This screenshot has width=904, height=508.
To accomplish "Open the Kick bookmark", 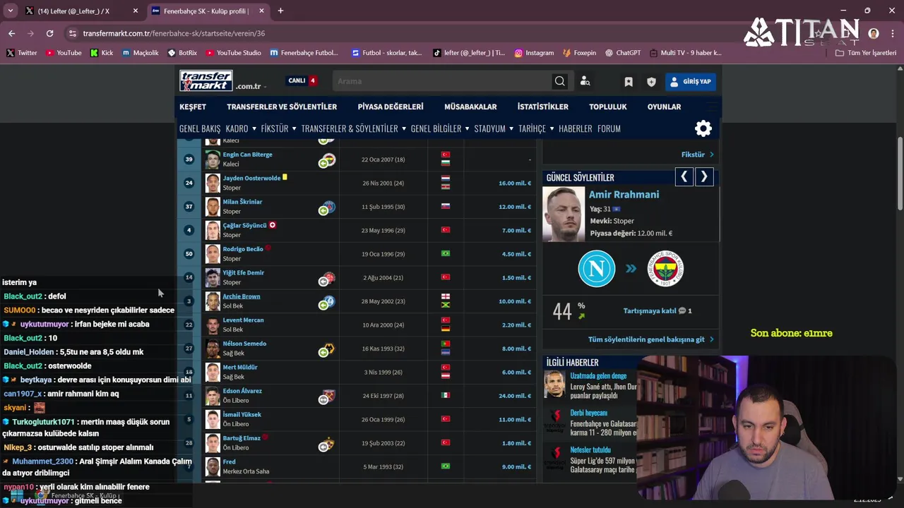I will (102, 53).
